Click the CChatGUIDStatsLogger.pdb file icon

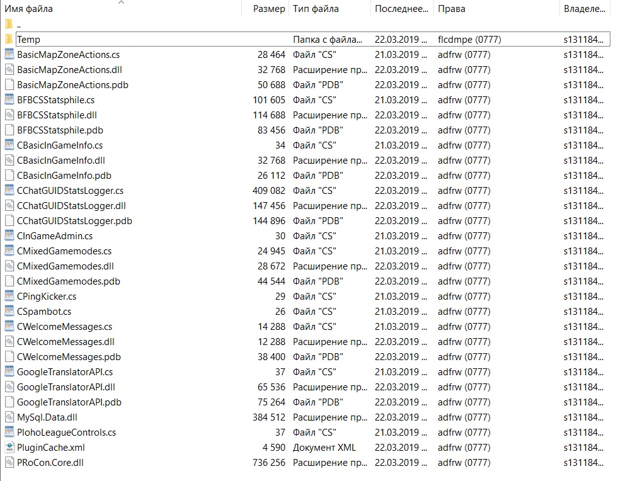coord(9,221)
